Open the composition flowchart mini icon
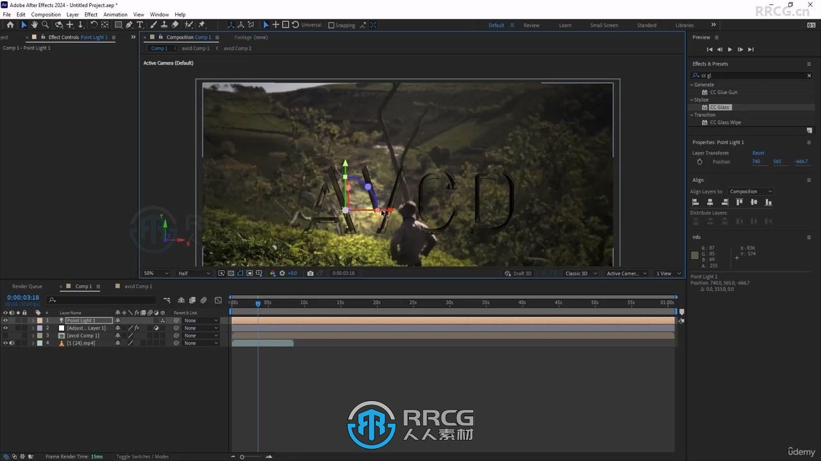The height and width of the screenshot is (461, 821). [x=167, y=300]
